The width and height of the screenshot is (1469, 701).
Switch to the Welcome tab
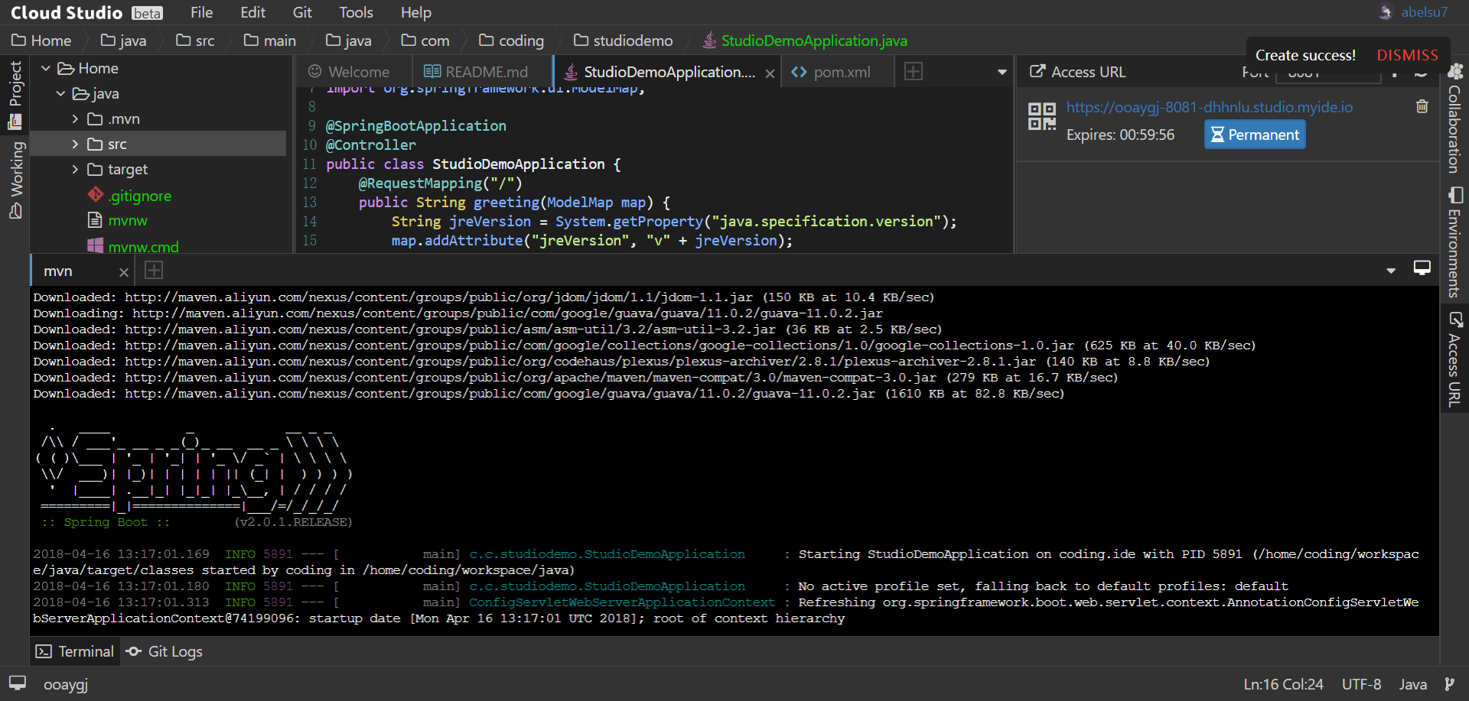point(349,72)
